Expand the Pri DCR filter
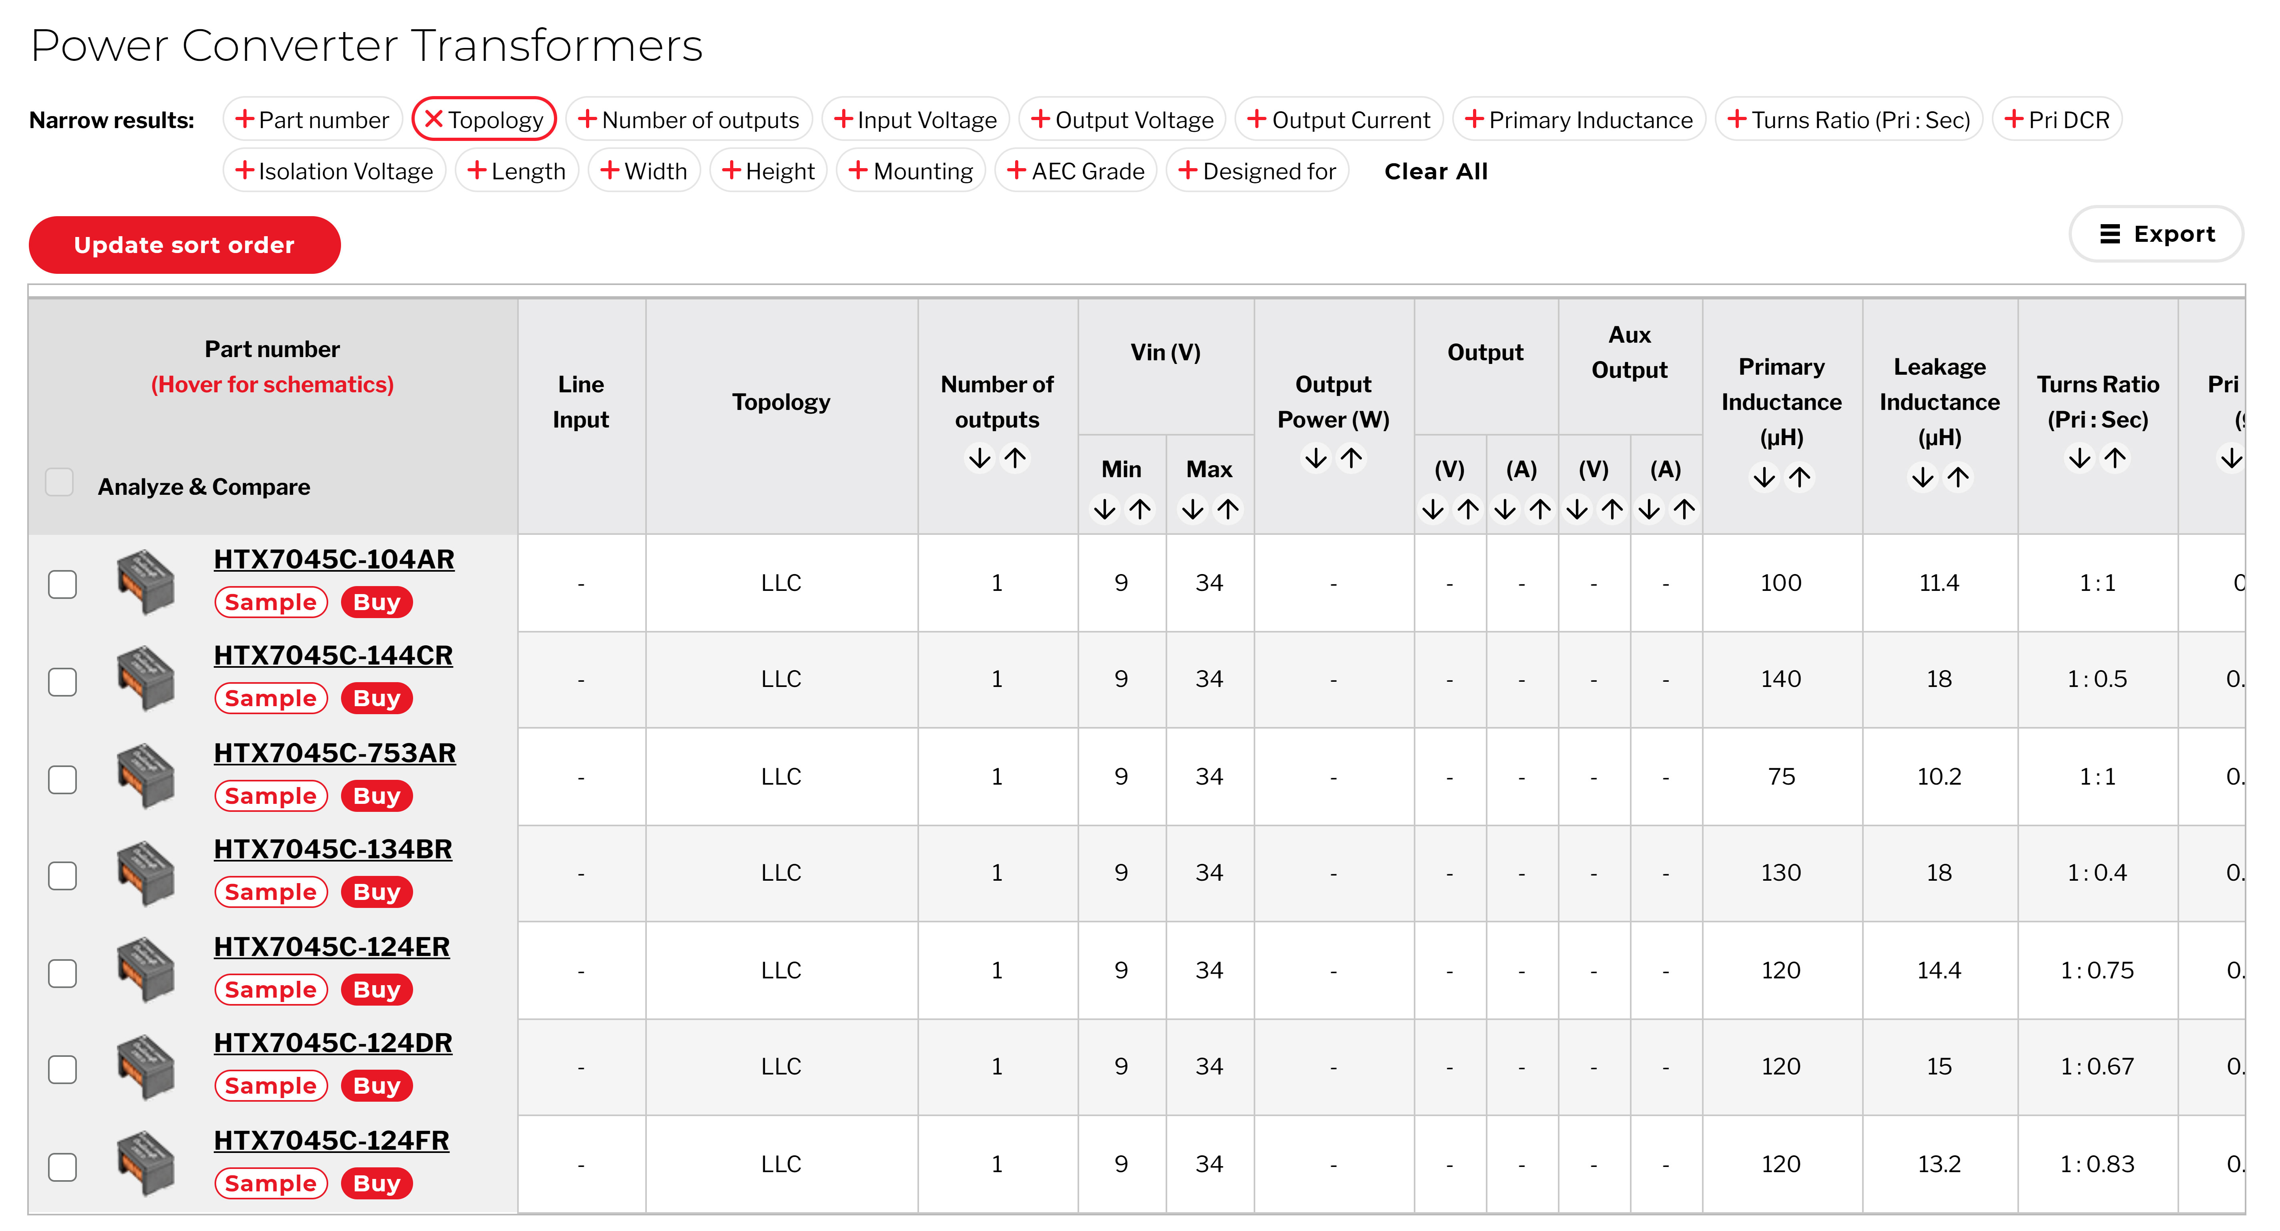This screenshot has height=1231, width=2280. (x=2057, y=119)
